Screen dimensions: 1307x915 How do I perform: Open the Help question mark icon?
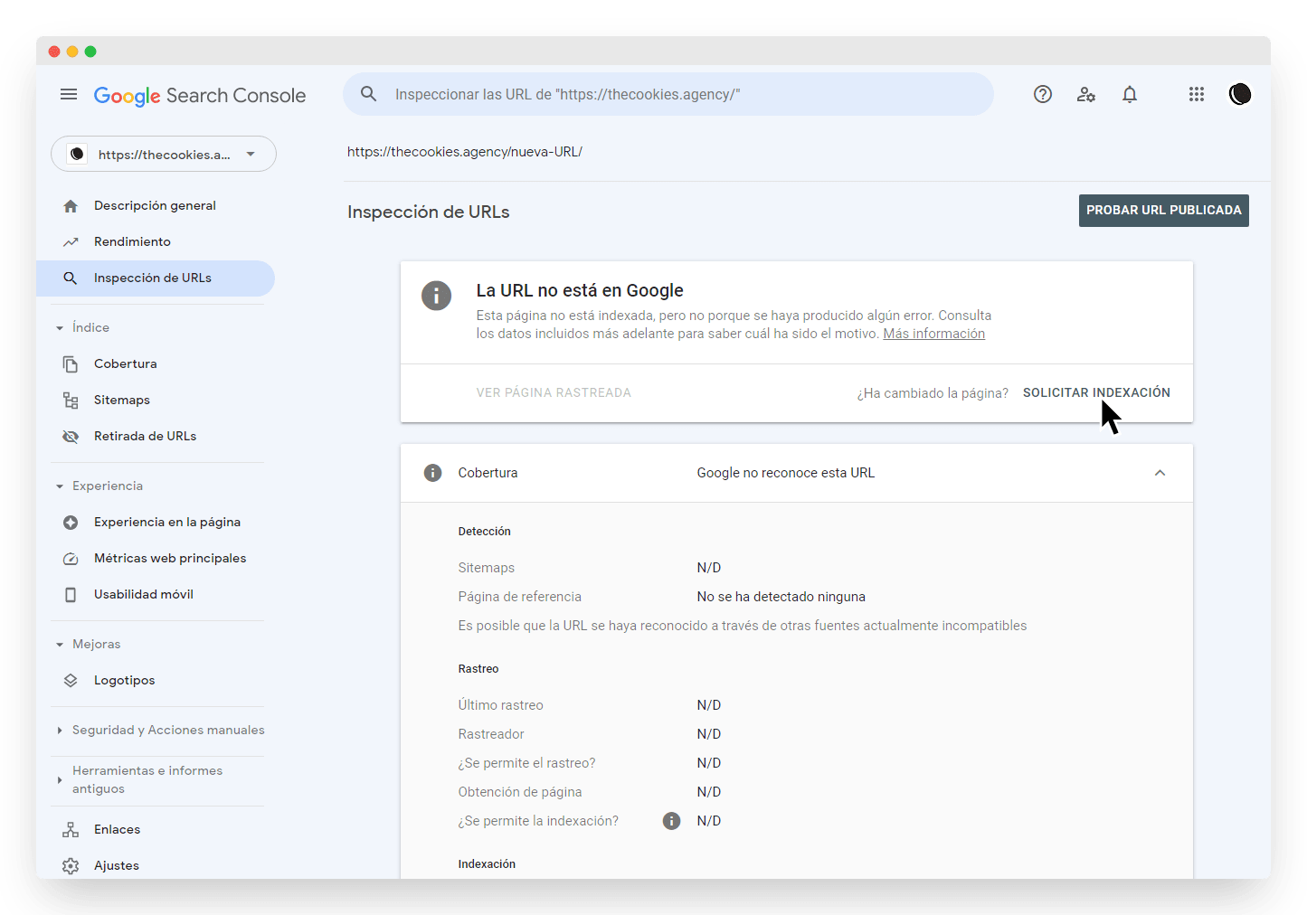point(1043,94)
